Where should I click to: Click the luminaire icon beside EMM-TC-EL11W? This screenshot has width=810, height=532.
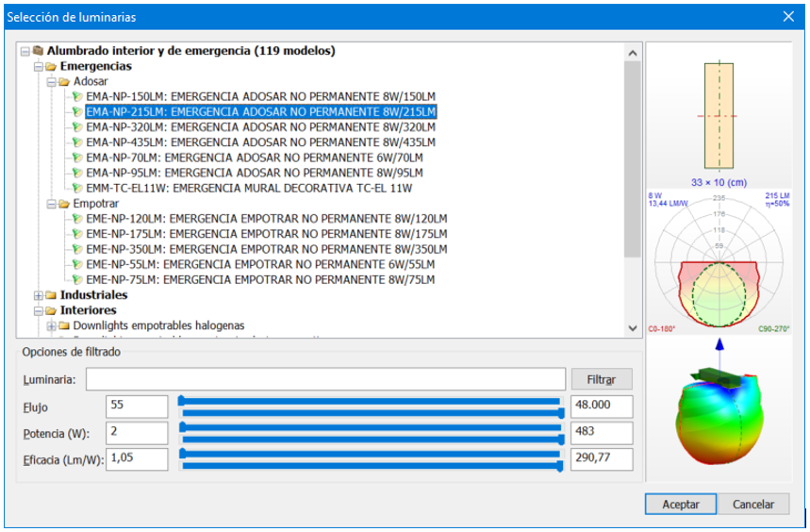tap(78, 189)
